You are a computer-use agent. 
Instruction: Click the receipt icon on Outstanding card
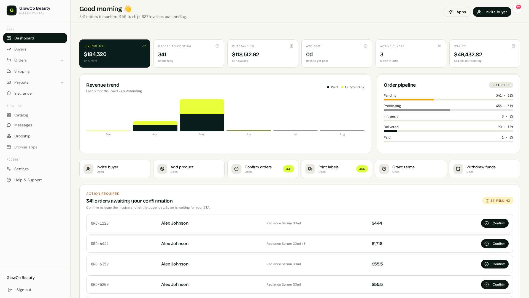(292, 46)
